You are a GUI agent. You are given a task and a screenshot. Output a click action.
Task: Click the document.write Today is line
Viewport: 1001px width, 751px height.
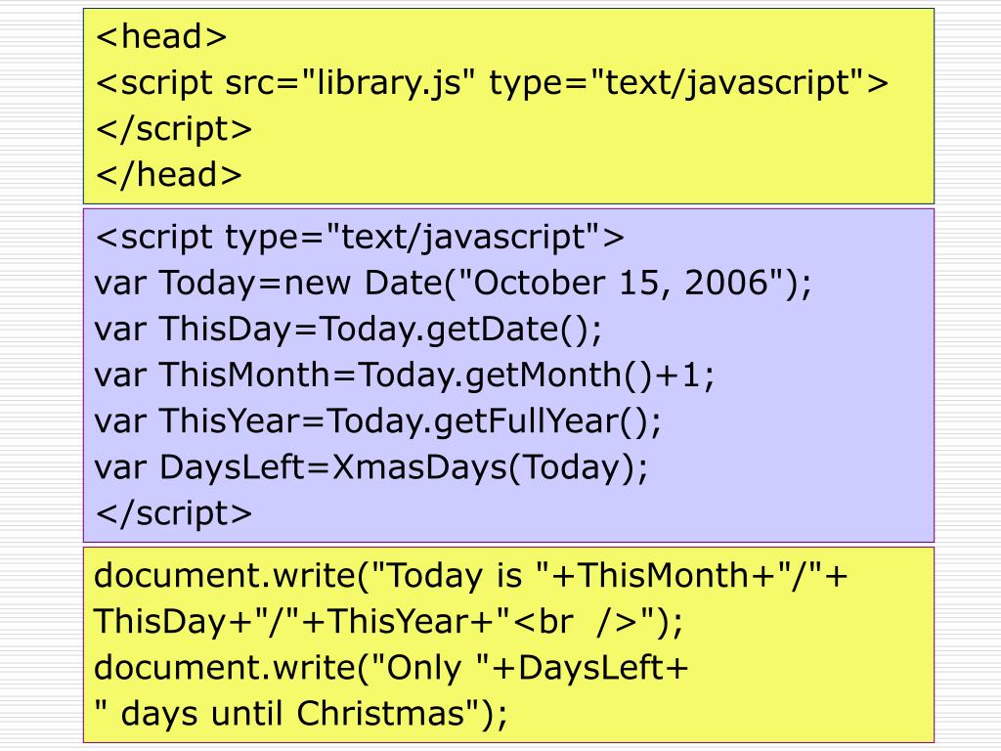pyautogui.click(x=471, y=576)
